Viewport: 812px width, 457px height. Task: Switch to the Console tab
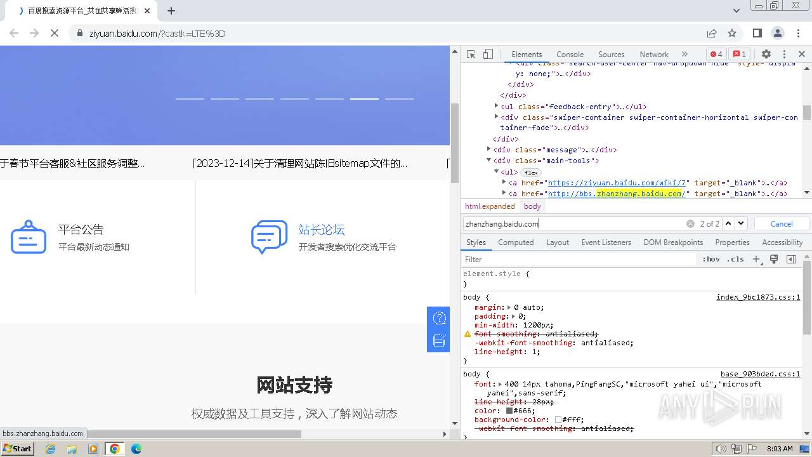570,55
